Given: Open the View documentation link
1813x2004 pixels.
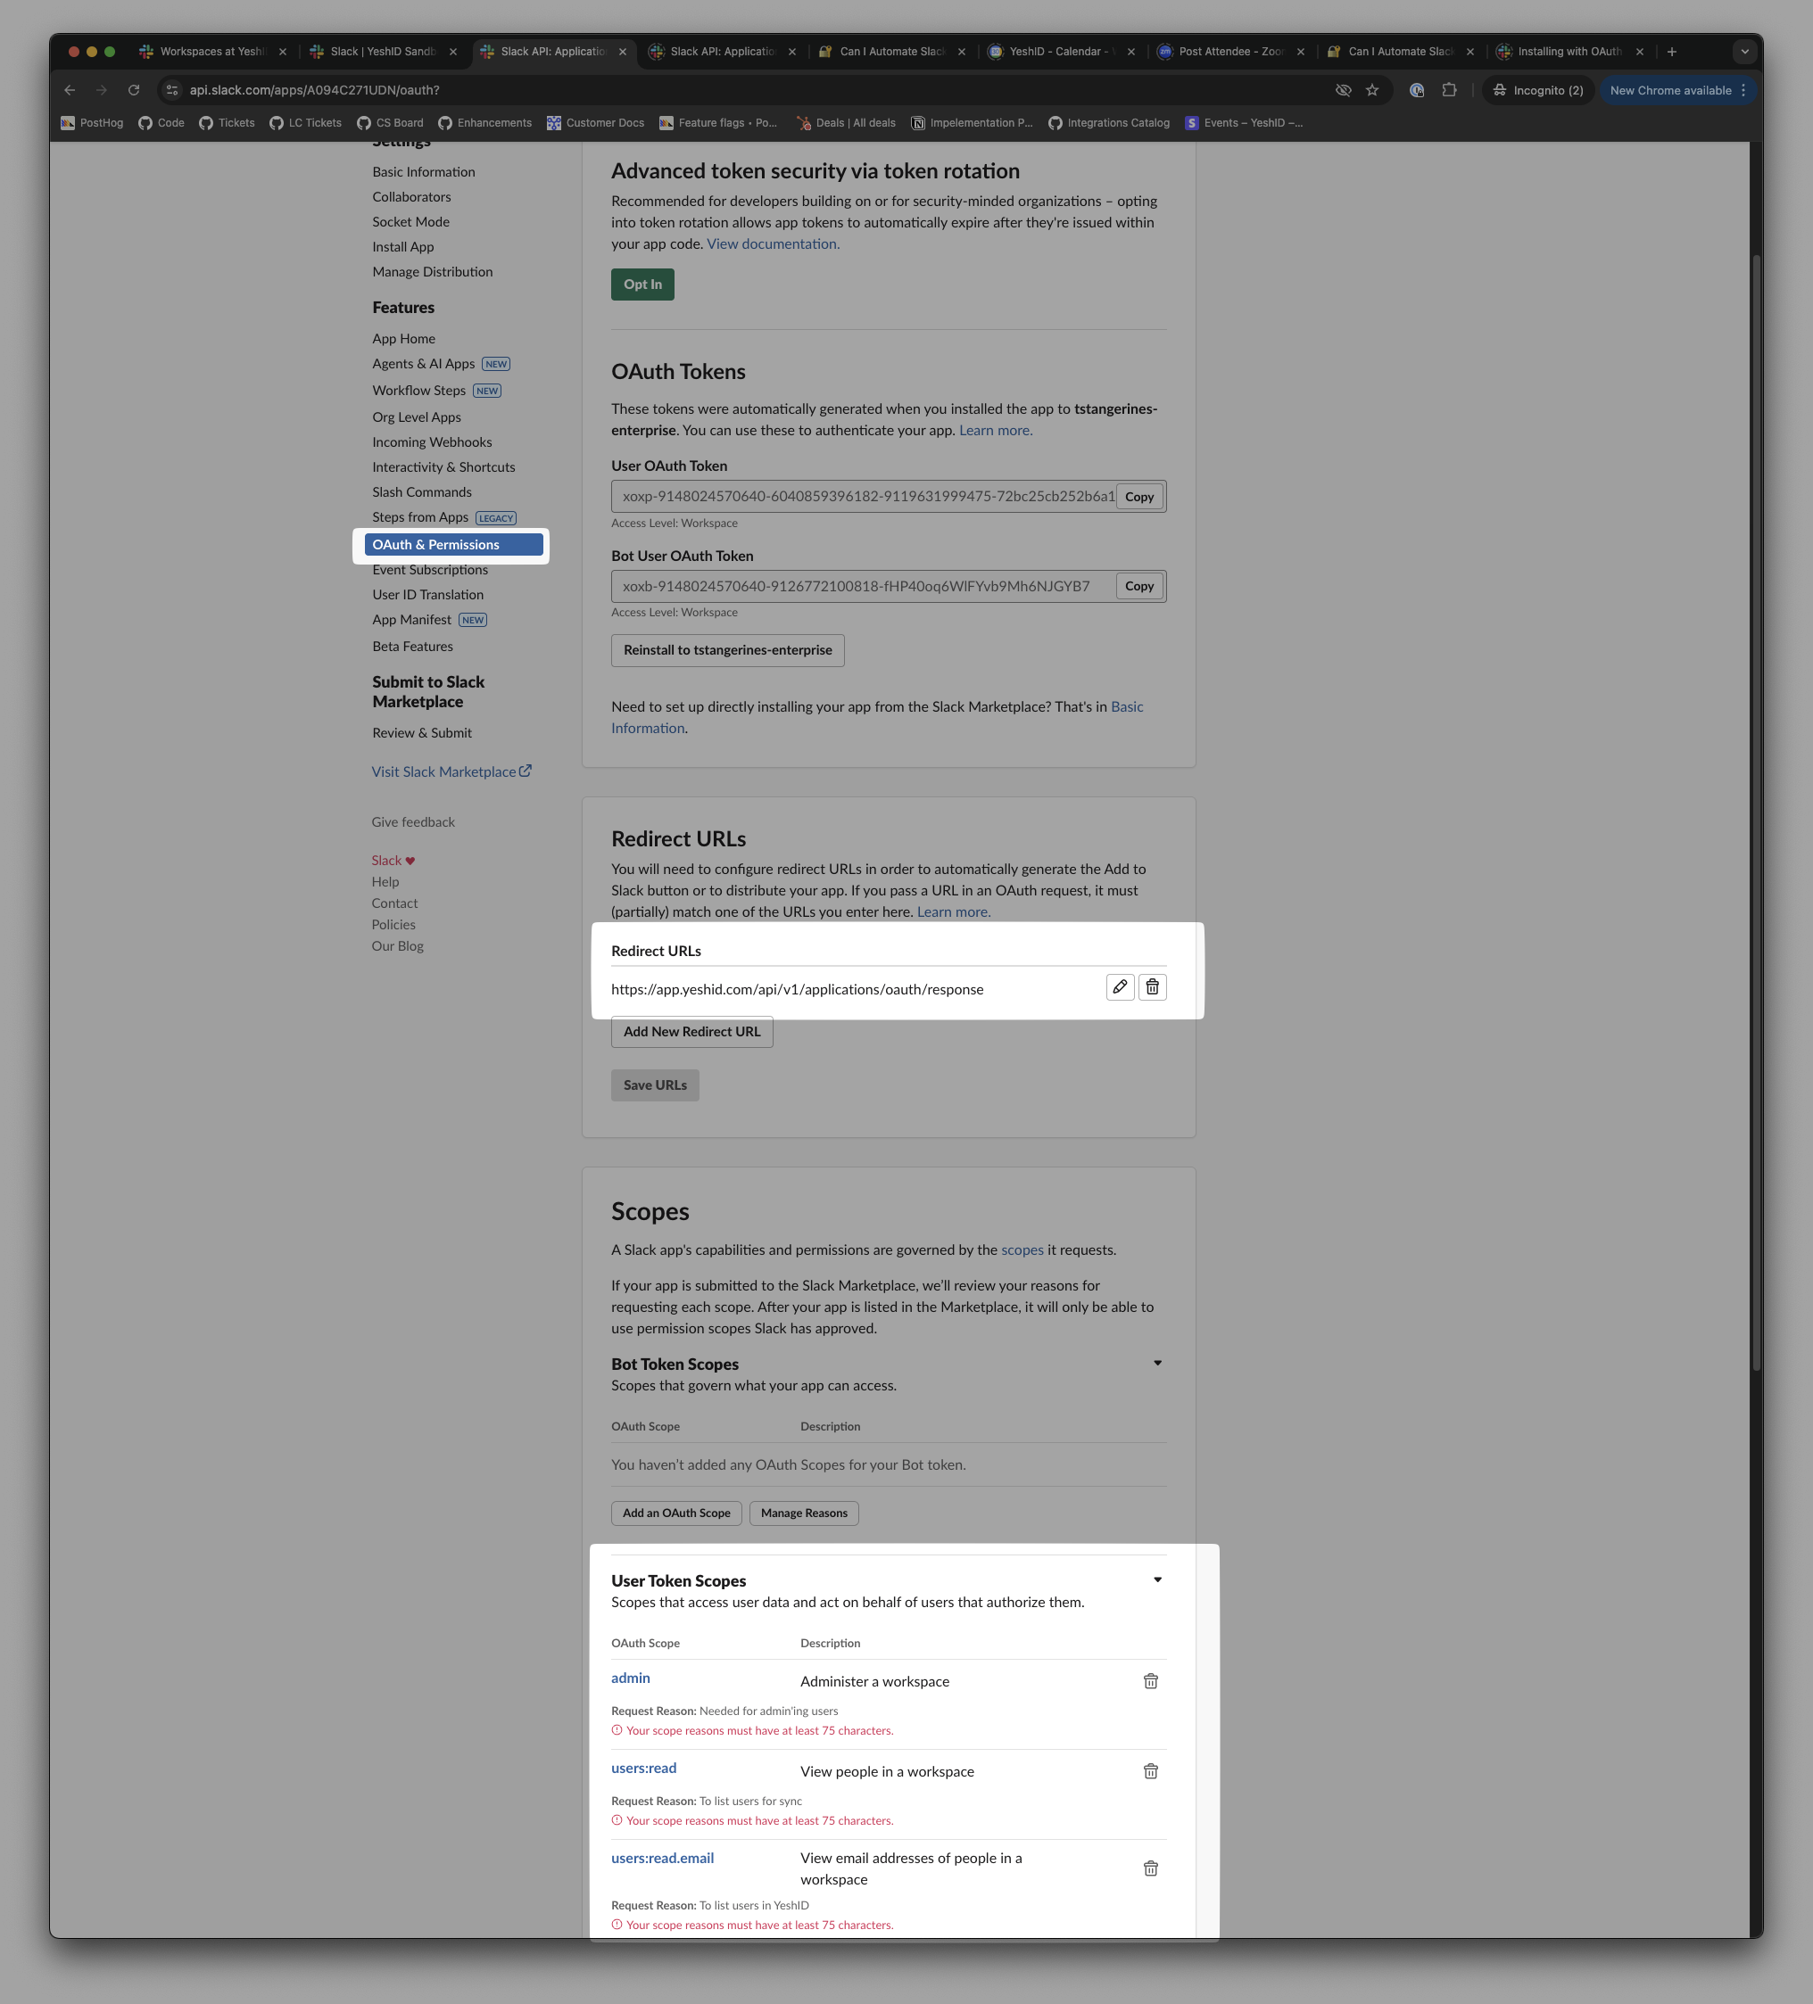Looking at the screenshot, I should (x=773, y=243).
